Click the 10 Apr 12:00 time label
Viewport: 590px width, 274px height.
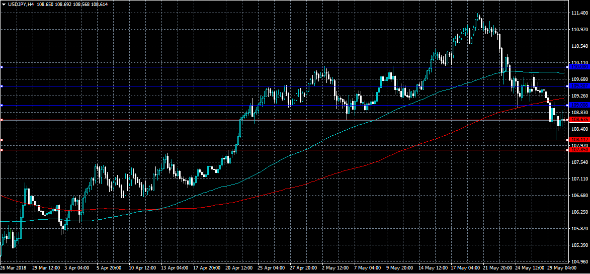[143, 268]
